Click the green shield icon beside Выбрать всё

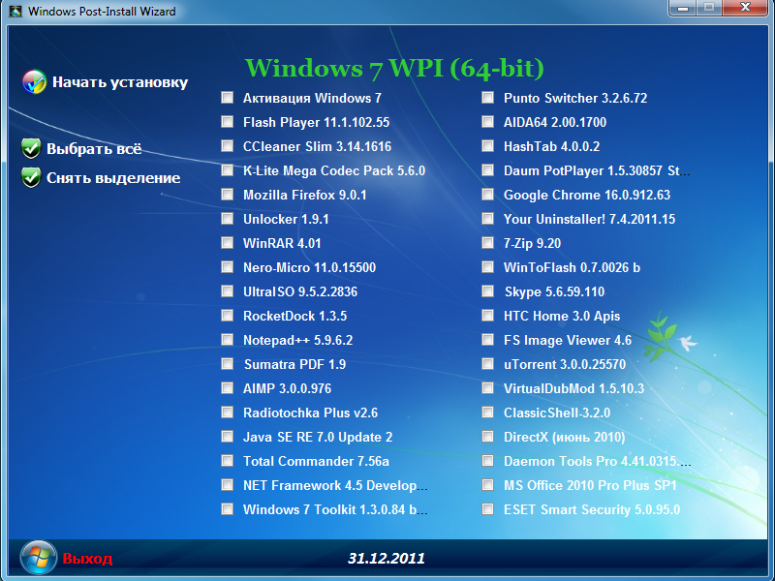(x=31, y=148)
